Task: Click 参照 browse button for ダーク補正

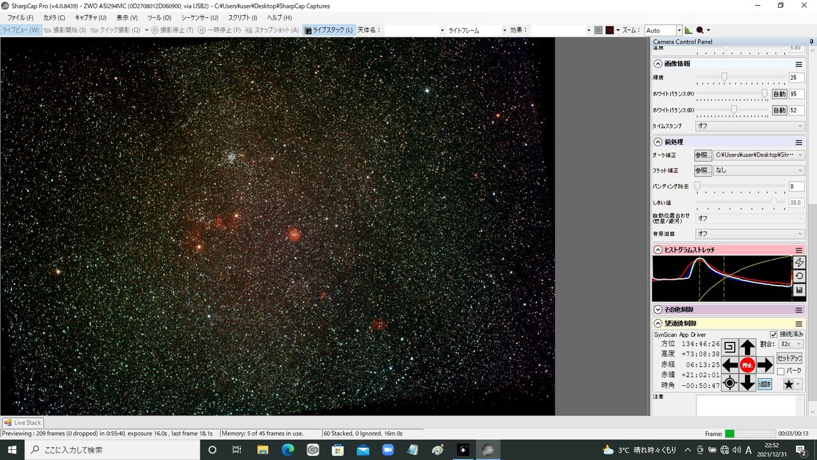Action: coord(703,155)
